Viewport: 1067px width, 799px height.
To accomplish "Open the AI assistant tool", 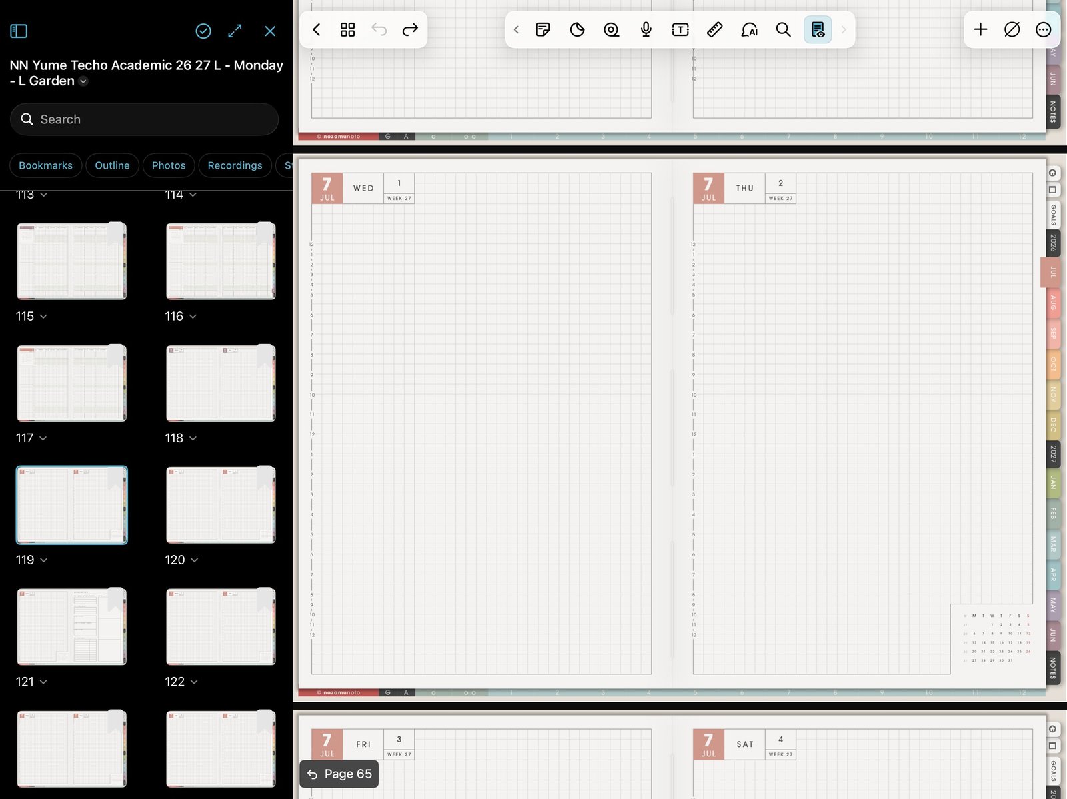I will click(x=749, y=30).
